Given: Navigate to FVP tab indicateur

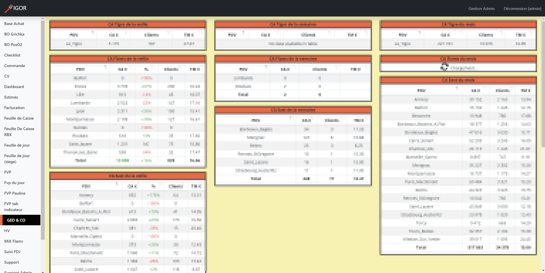Looking at the screenshot, I should 13,207.
